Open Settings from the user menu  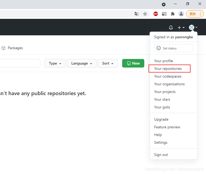[161, 142]
